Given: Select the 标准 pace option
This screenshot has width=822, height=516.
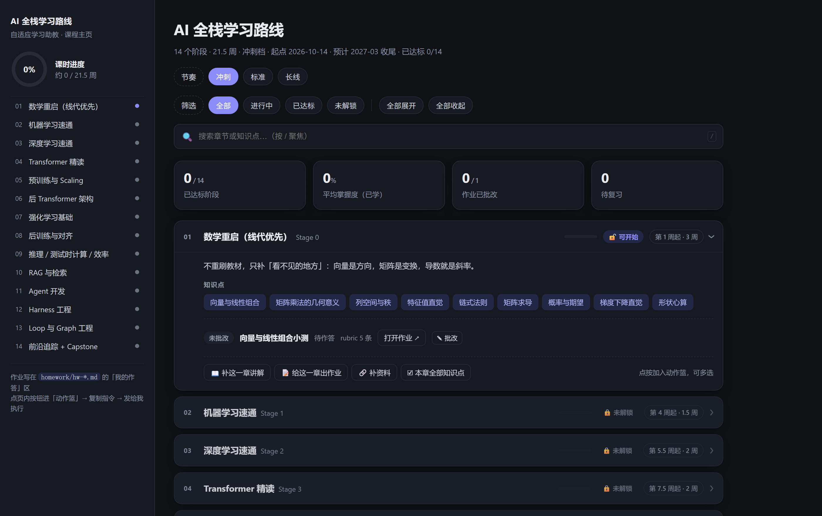Looking at the screenshot, I should [258, 77].
